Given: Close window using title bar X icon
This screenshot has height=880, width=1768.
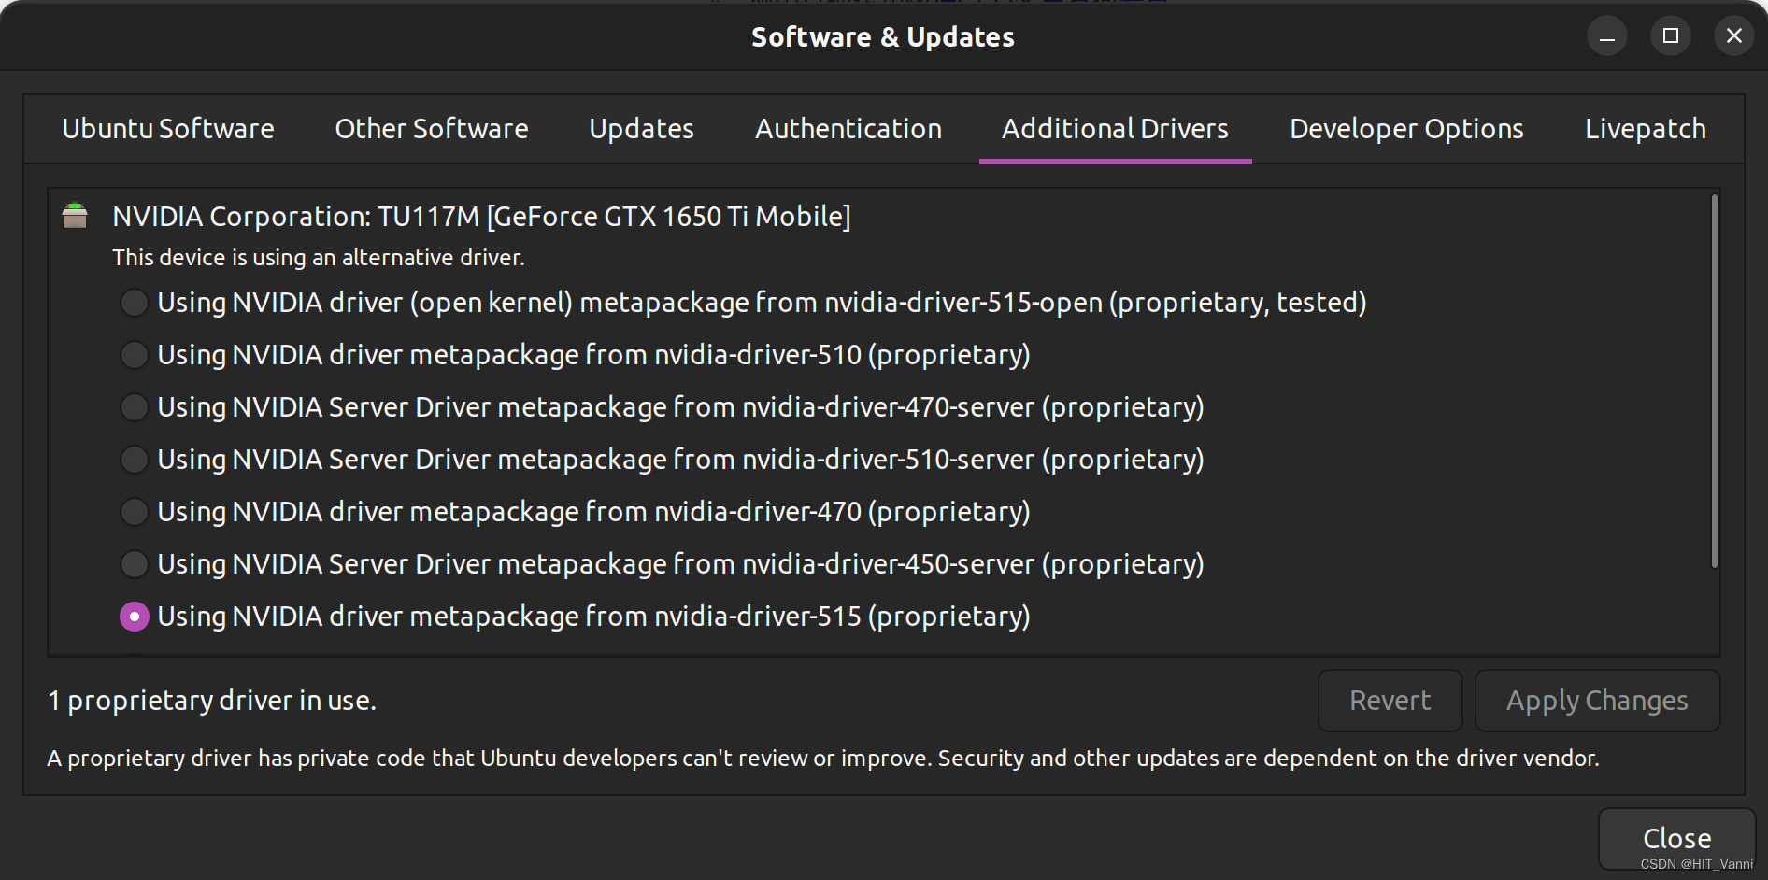Looking at the screenshot, I should point(1734,36).
